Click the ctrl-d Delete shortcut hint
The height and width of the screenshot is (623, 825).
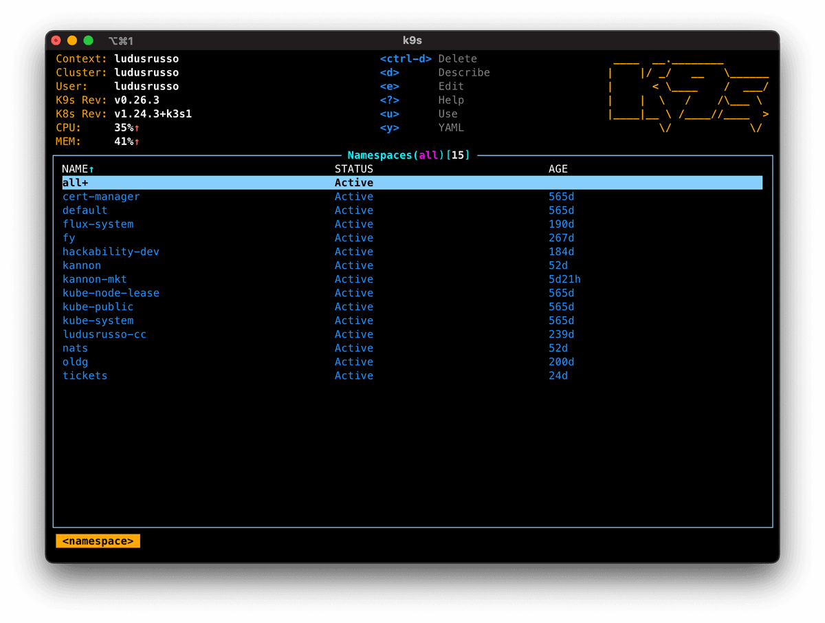428,59
